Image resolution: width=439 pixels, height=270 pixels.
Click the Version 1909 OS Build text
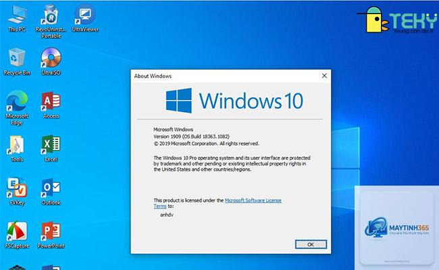[192, 136]
